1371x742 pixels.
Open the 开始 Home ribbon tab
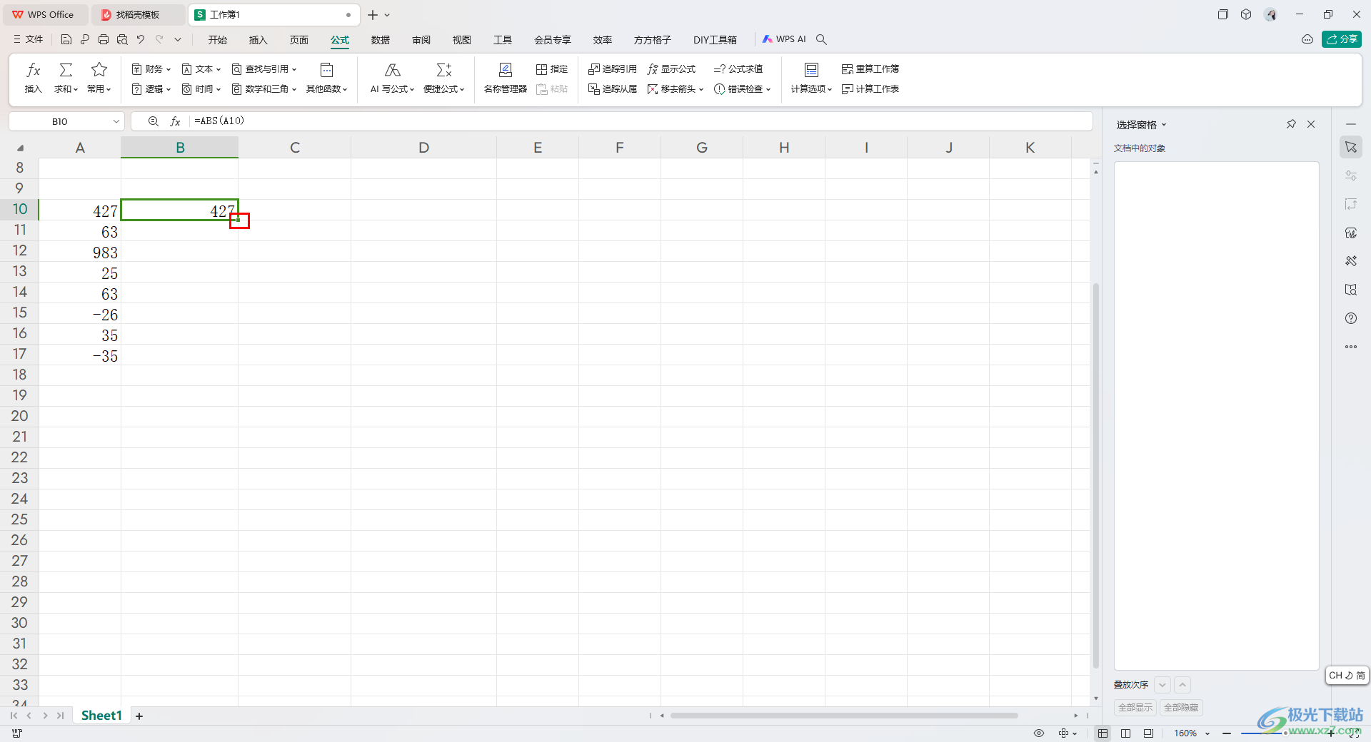click(218, 40)
